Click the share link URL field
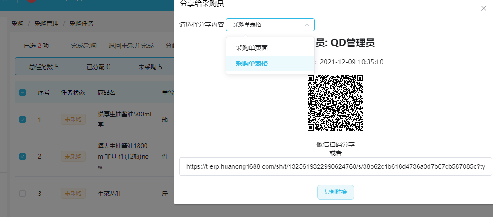The image size is (493, 217). tap(336, 166)
